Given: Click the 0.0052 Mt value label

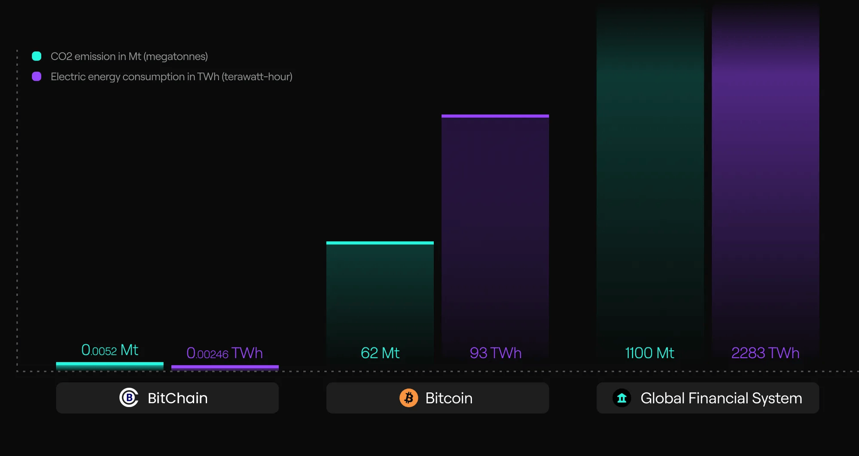Looking at the screenshot, I should (x=110, y=350).
